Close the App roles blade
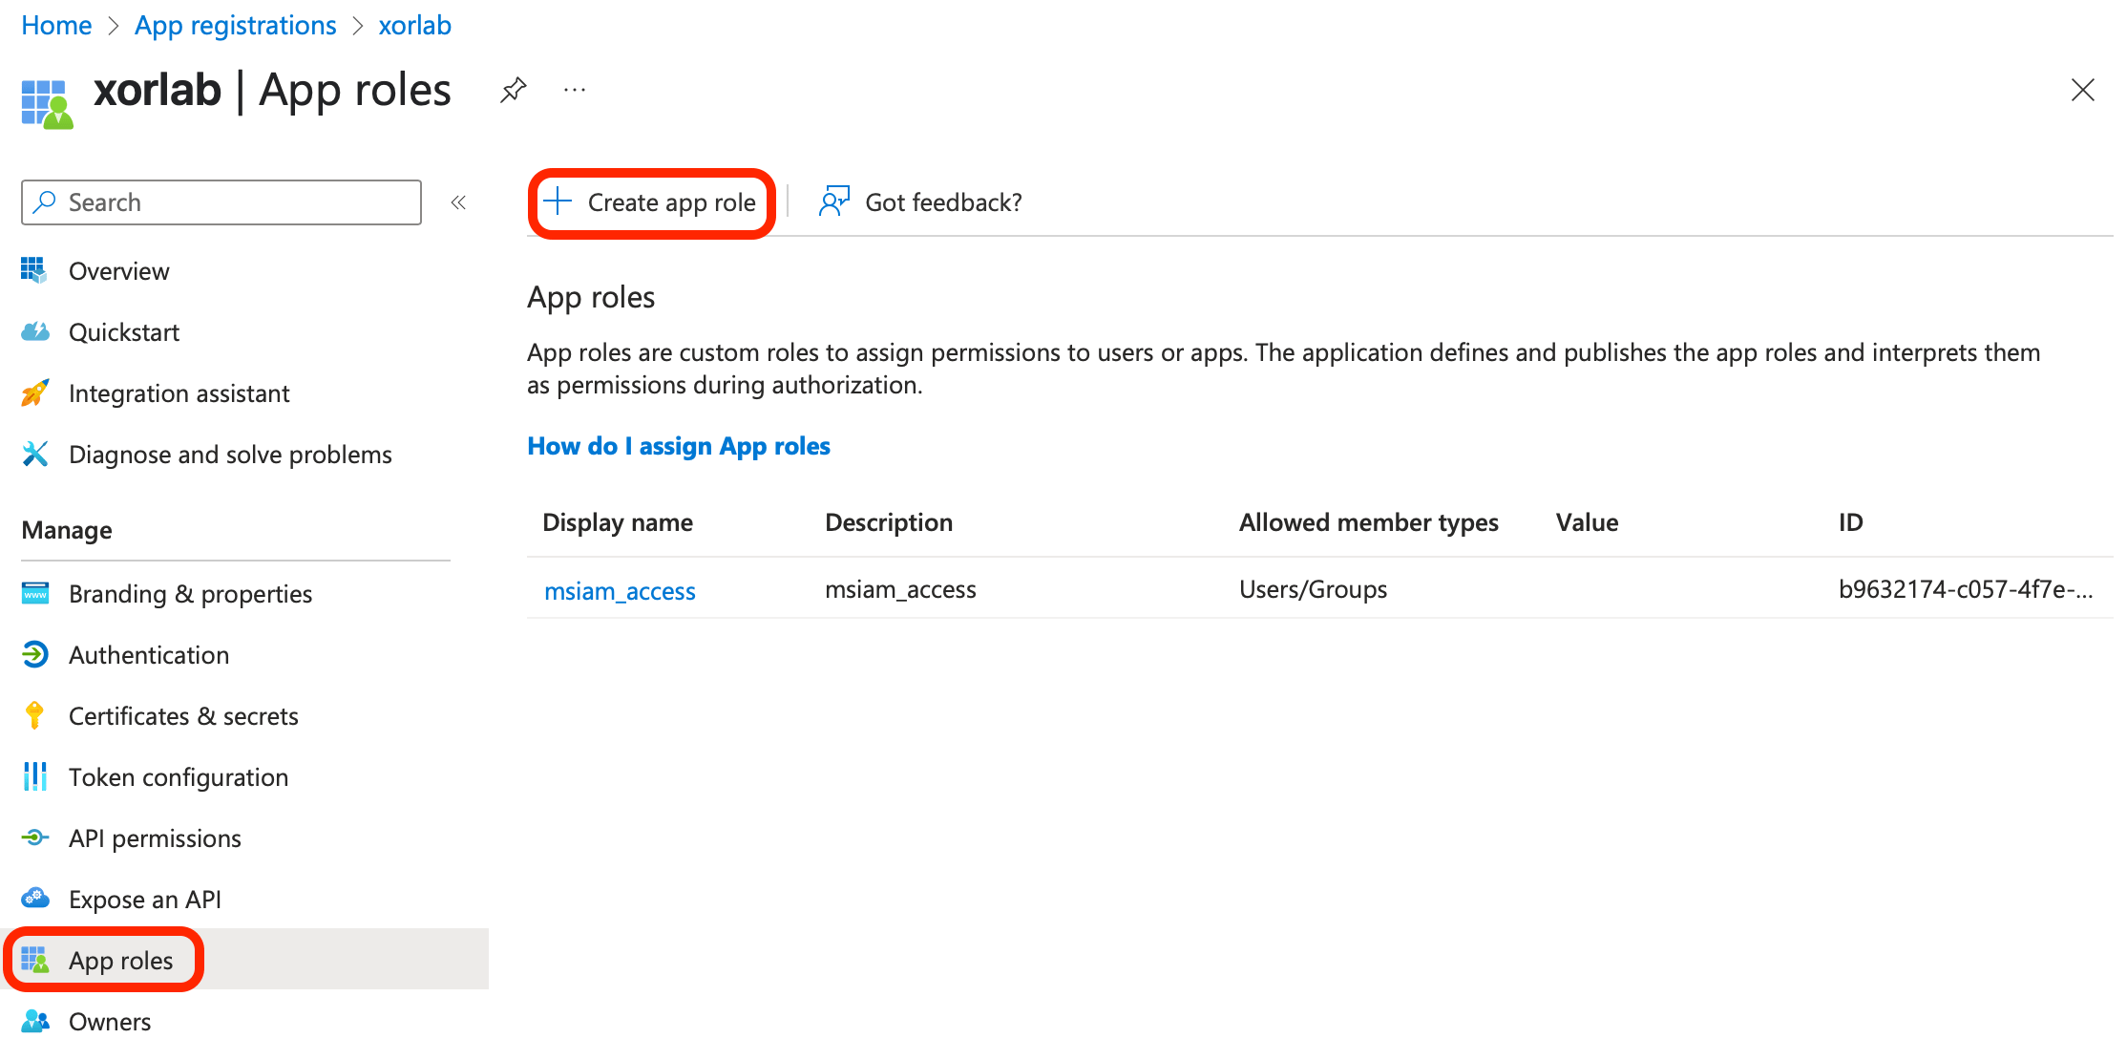2127x1060 pixels. [x=2083, y=91]
